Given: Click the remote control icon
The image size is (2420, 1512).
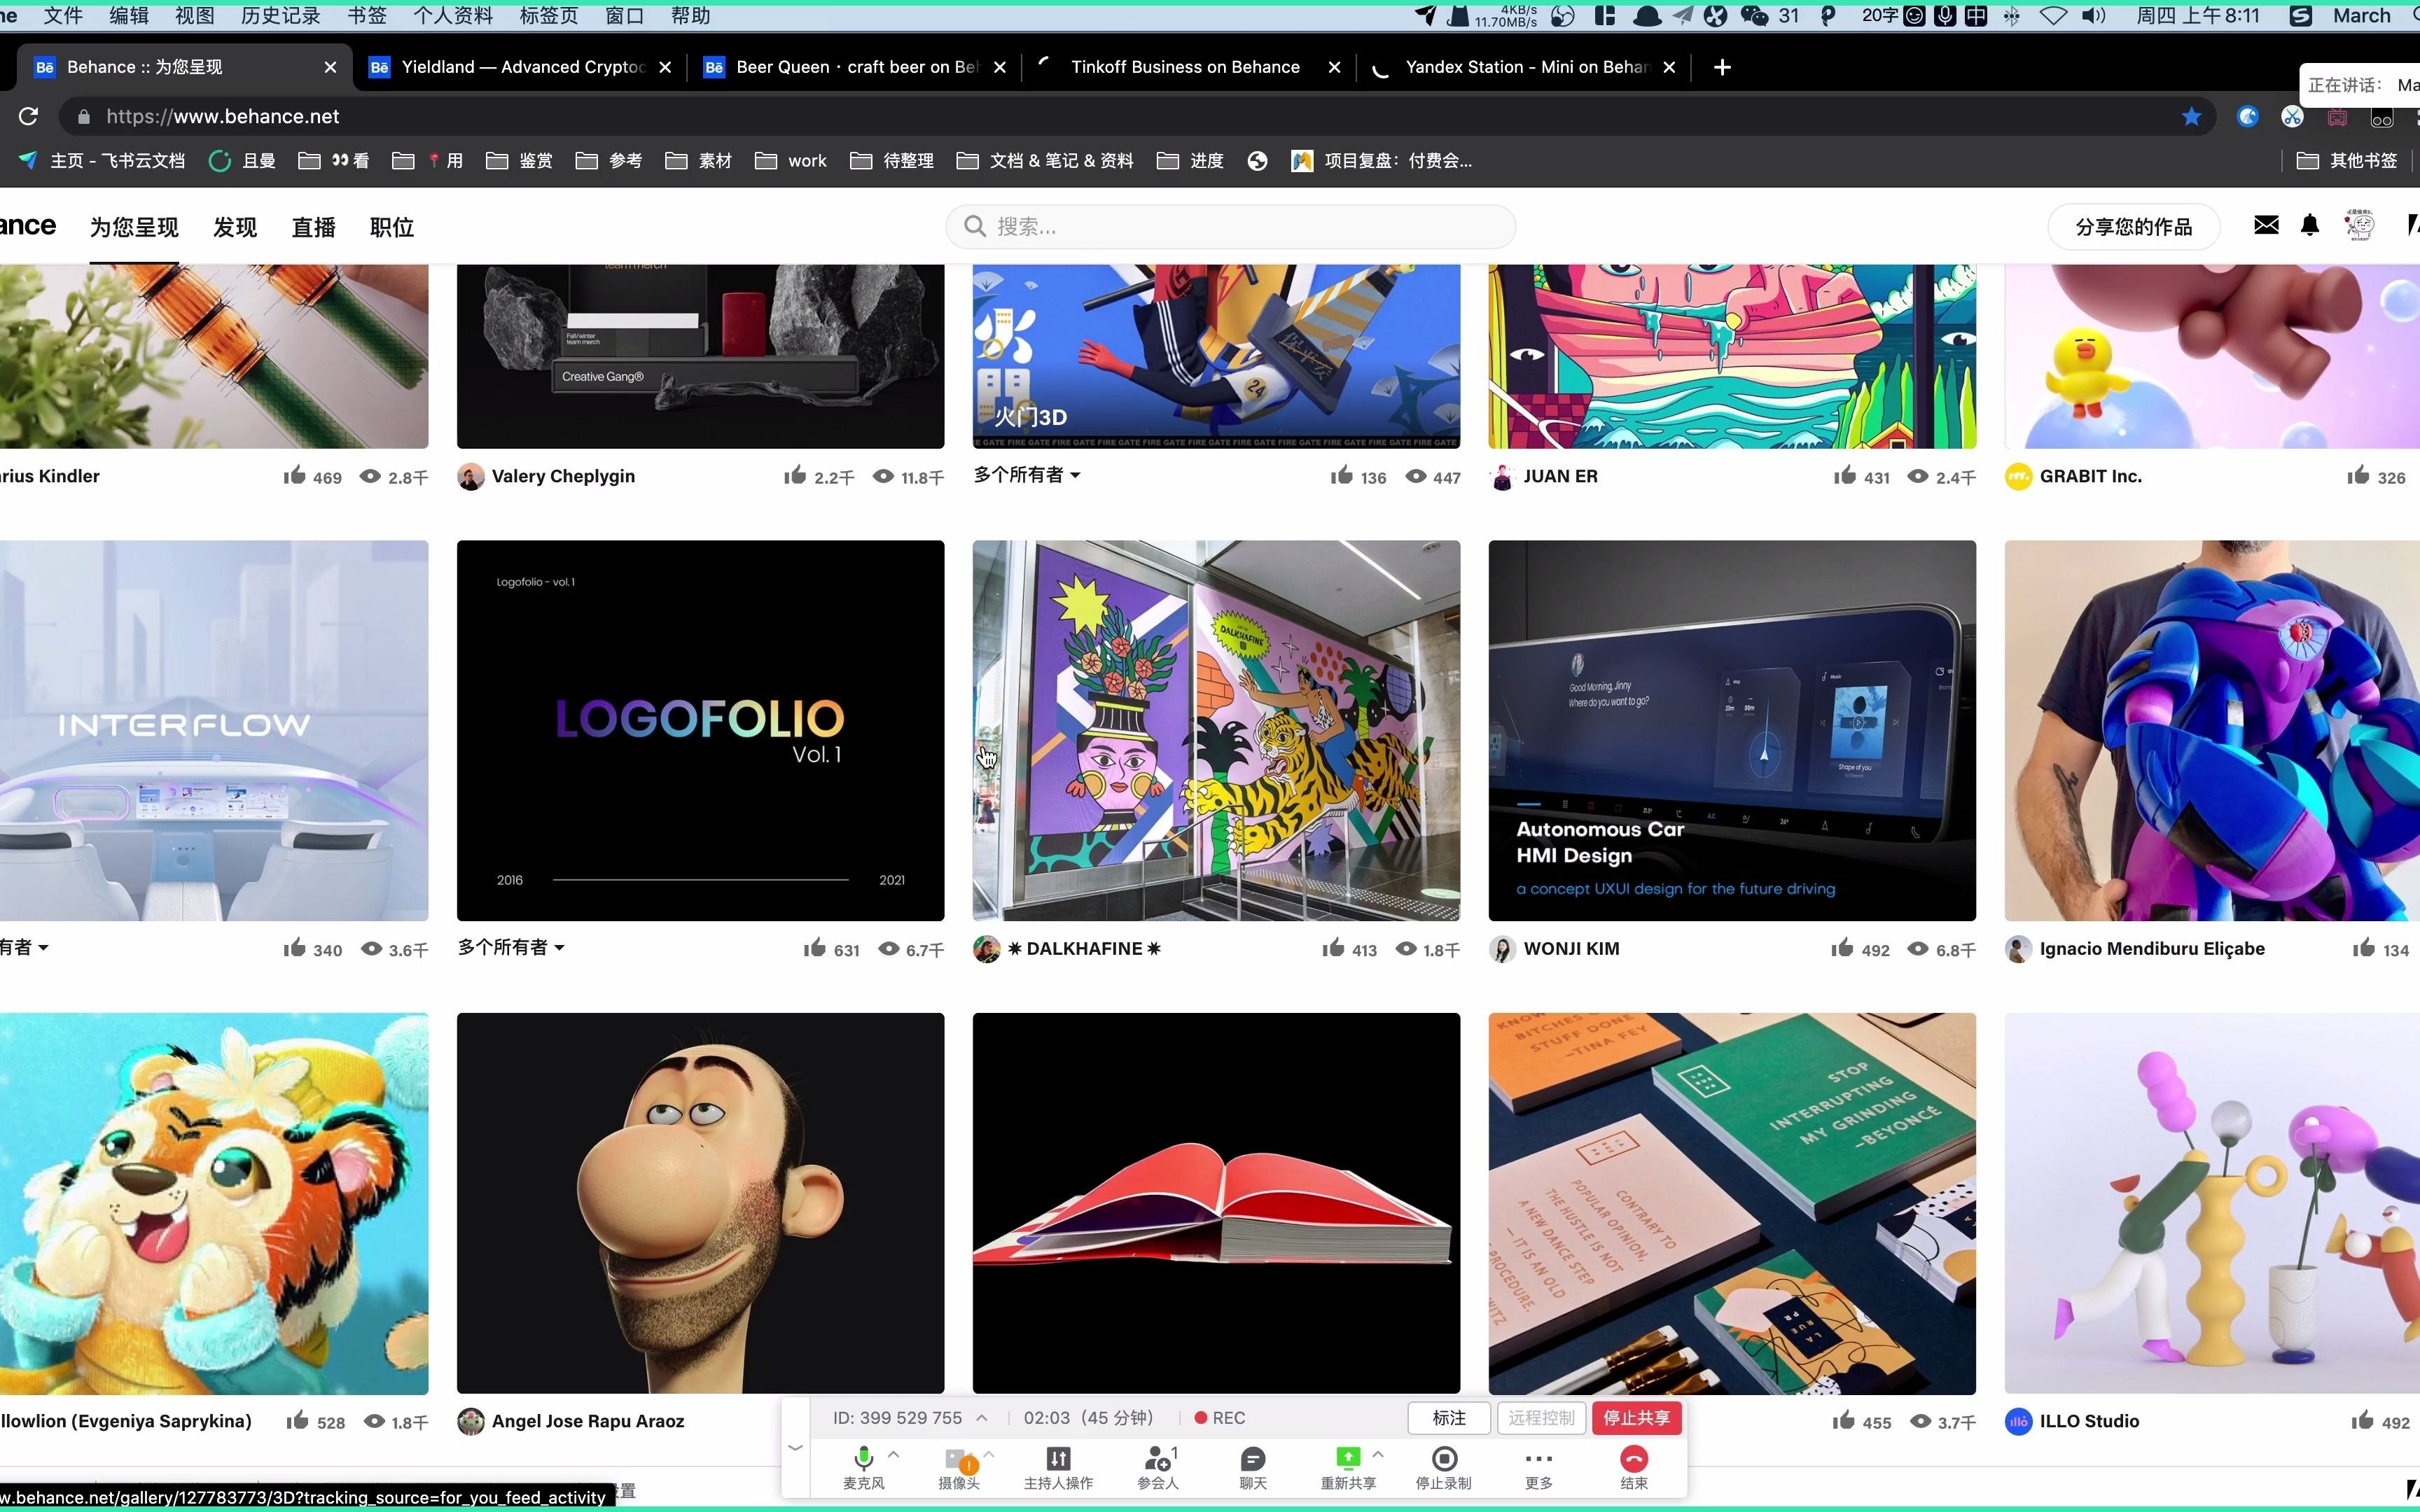Looking at the screenshot, I should pos(1540,1416).
